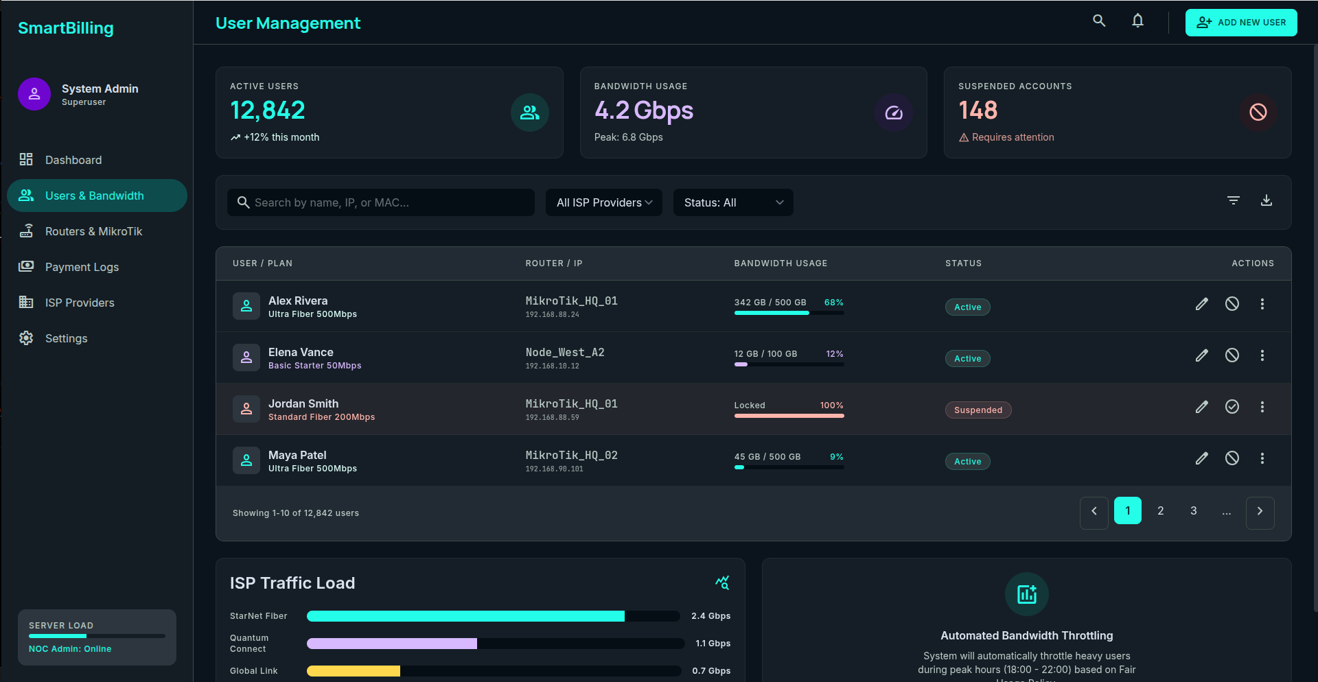Click the System Admin profile avatar
Image resolution: width=1318 pixels, height=682 pixels.
[x=34, y=94]
